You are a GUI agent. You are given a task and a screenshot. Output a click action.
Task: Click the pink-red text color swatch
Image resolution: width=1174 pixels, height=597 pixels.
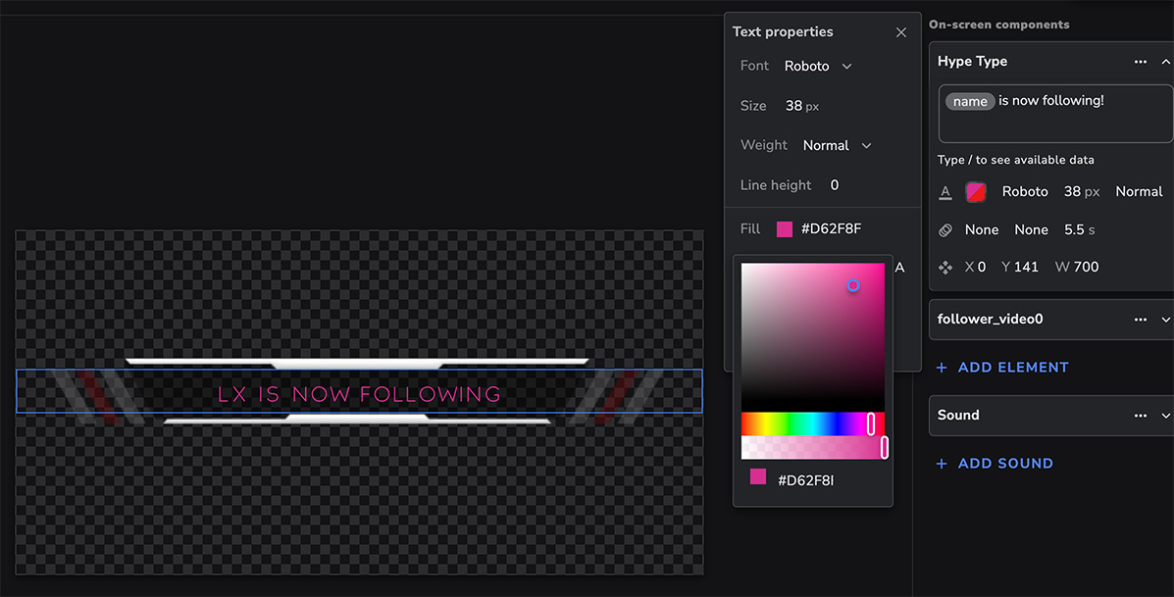pyautogui.click(x=976, y=192)
